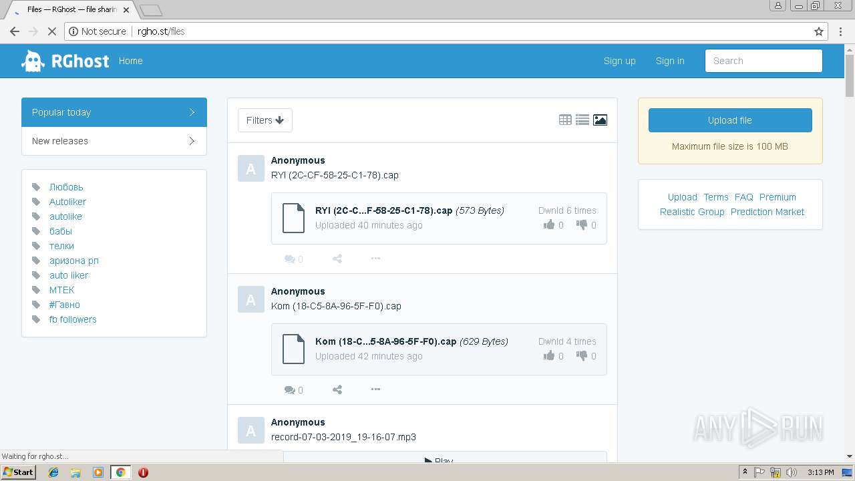The image size is (855, 481).
Task: Switch to list view icon
Action: (582, 120)
